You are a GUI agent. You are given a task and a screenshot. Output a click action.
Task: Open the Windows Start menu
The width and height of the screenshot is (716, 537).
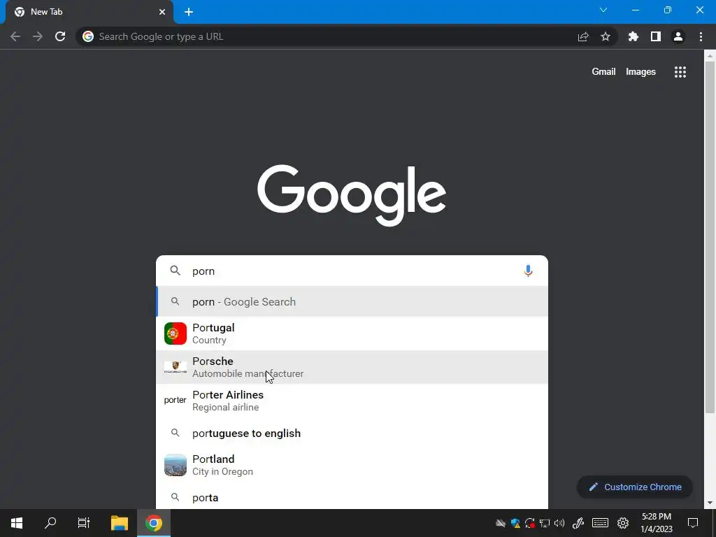coord(17,523)
